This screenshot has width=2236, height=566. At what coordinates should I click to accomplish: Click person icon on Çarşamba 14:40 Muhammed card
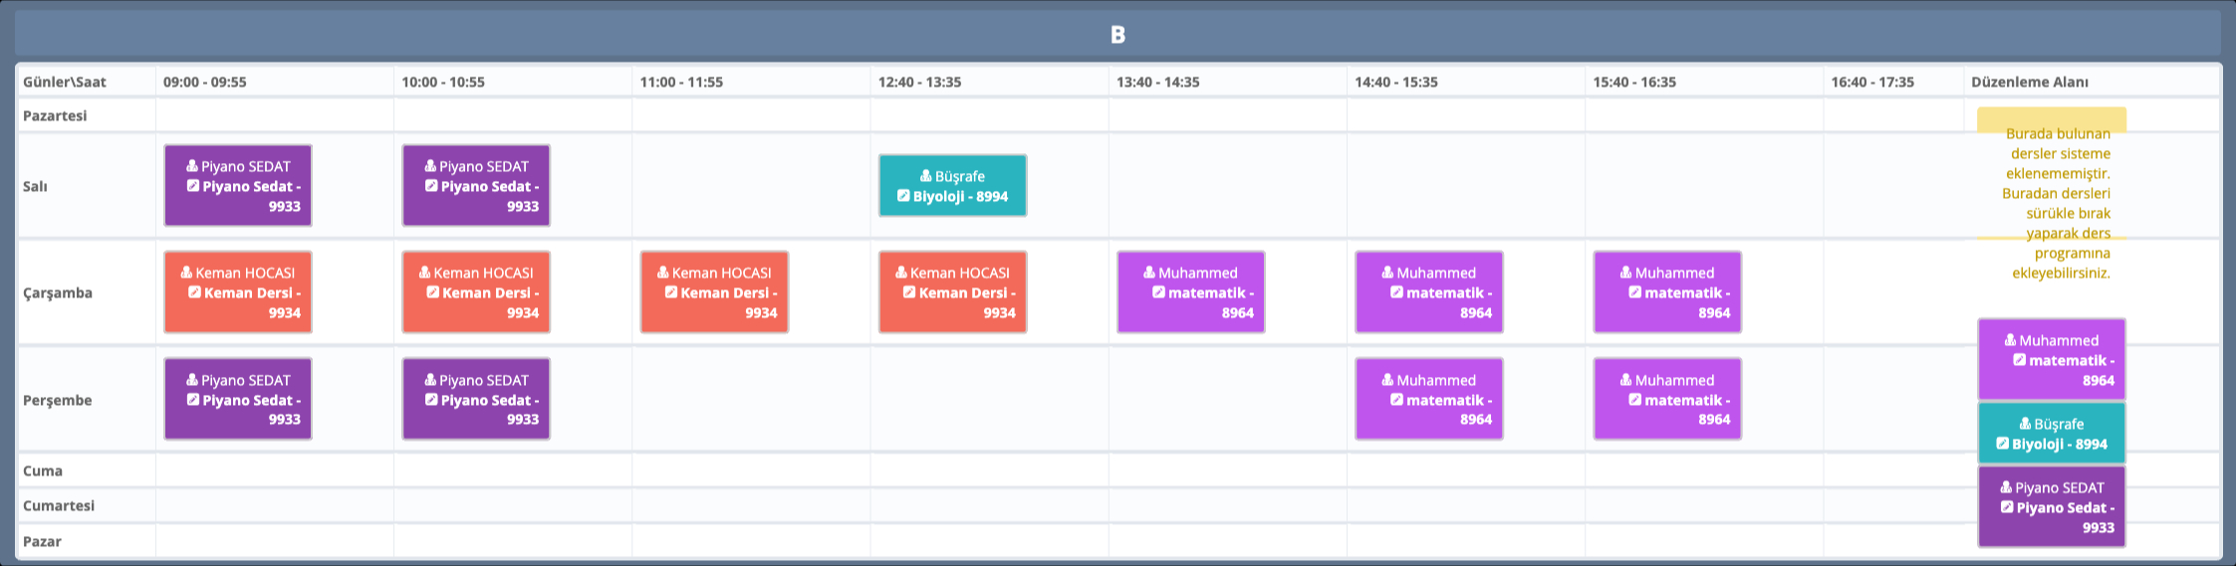(x=1387, y=273)
